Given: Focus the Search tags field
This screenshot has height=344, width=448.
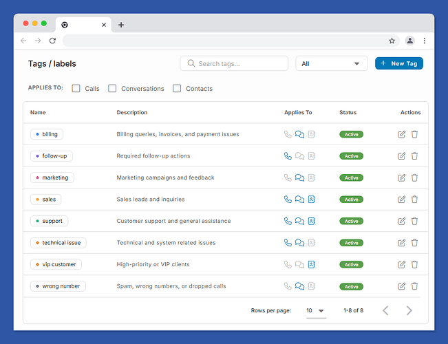Looking at the screenshot, I should tap(234, 63).
